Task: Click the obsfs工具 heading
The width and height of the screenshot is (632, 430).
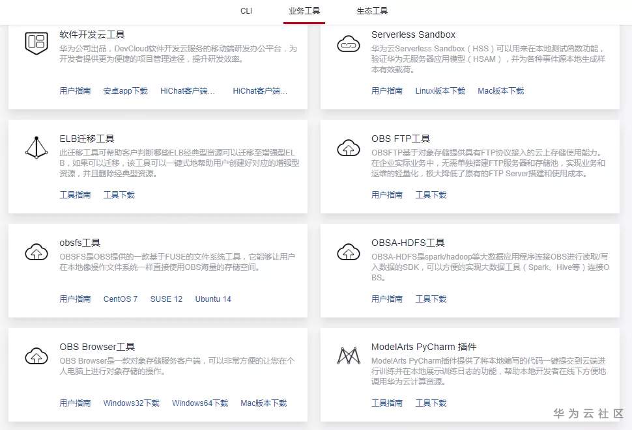Action: [79, 243]
